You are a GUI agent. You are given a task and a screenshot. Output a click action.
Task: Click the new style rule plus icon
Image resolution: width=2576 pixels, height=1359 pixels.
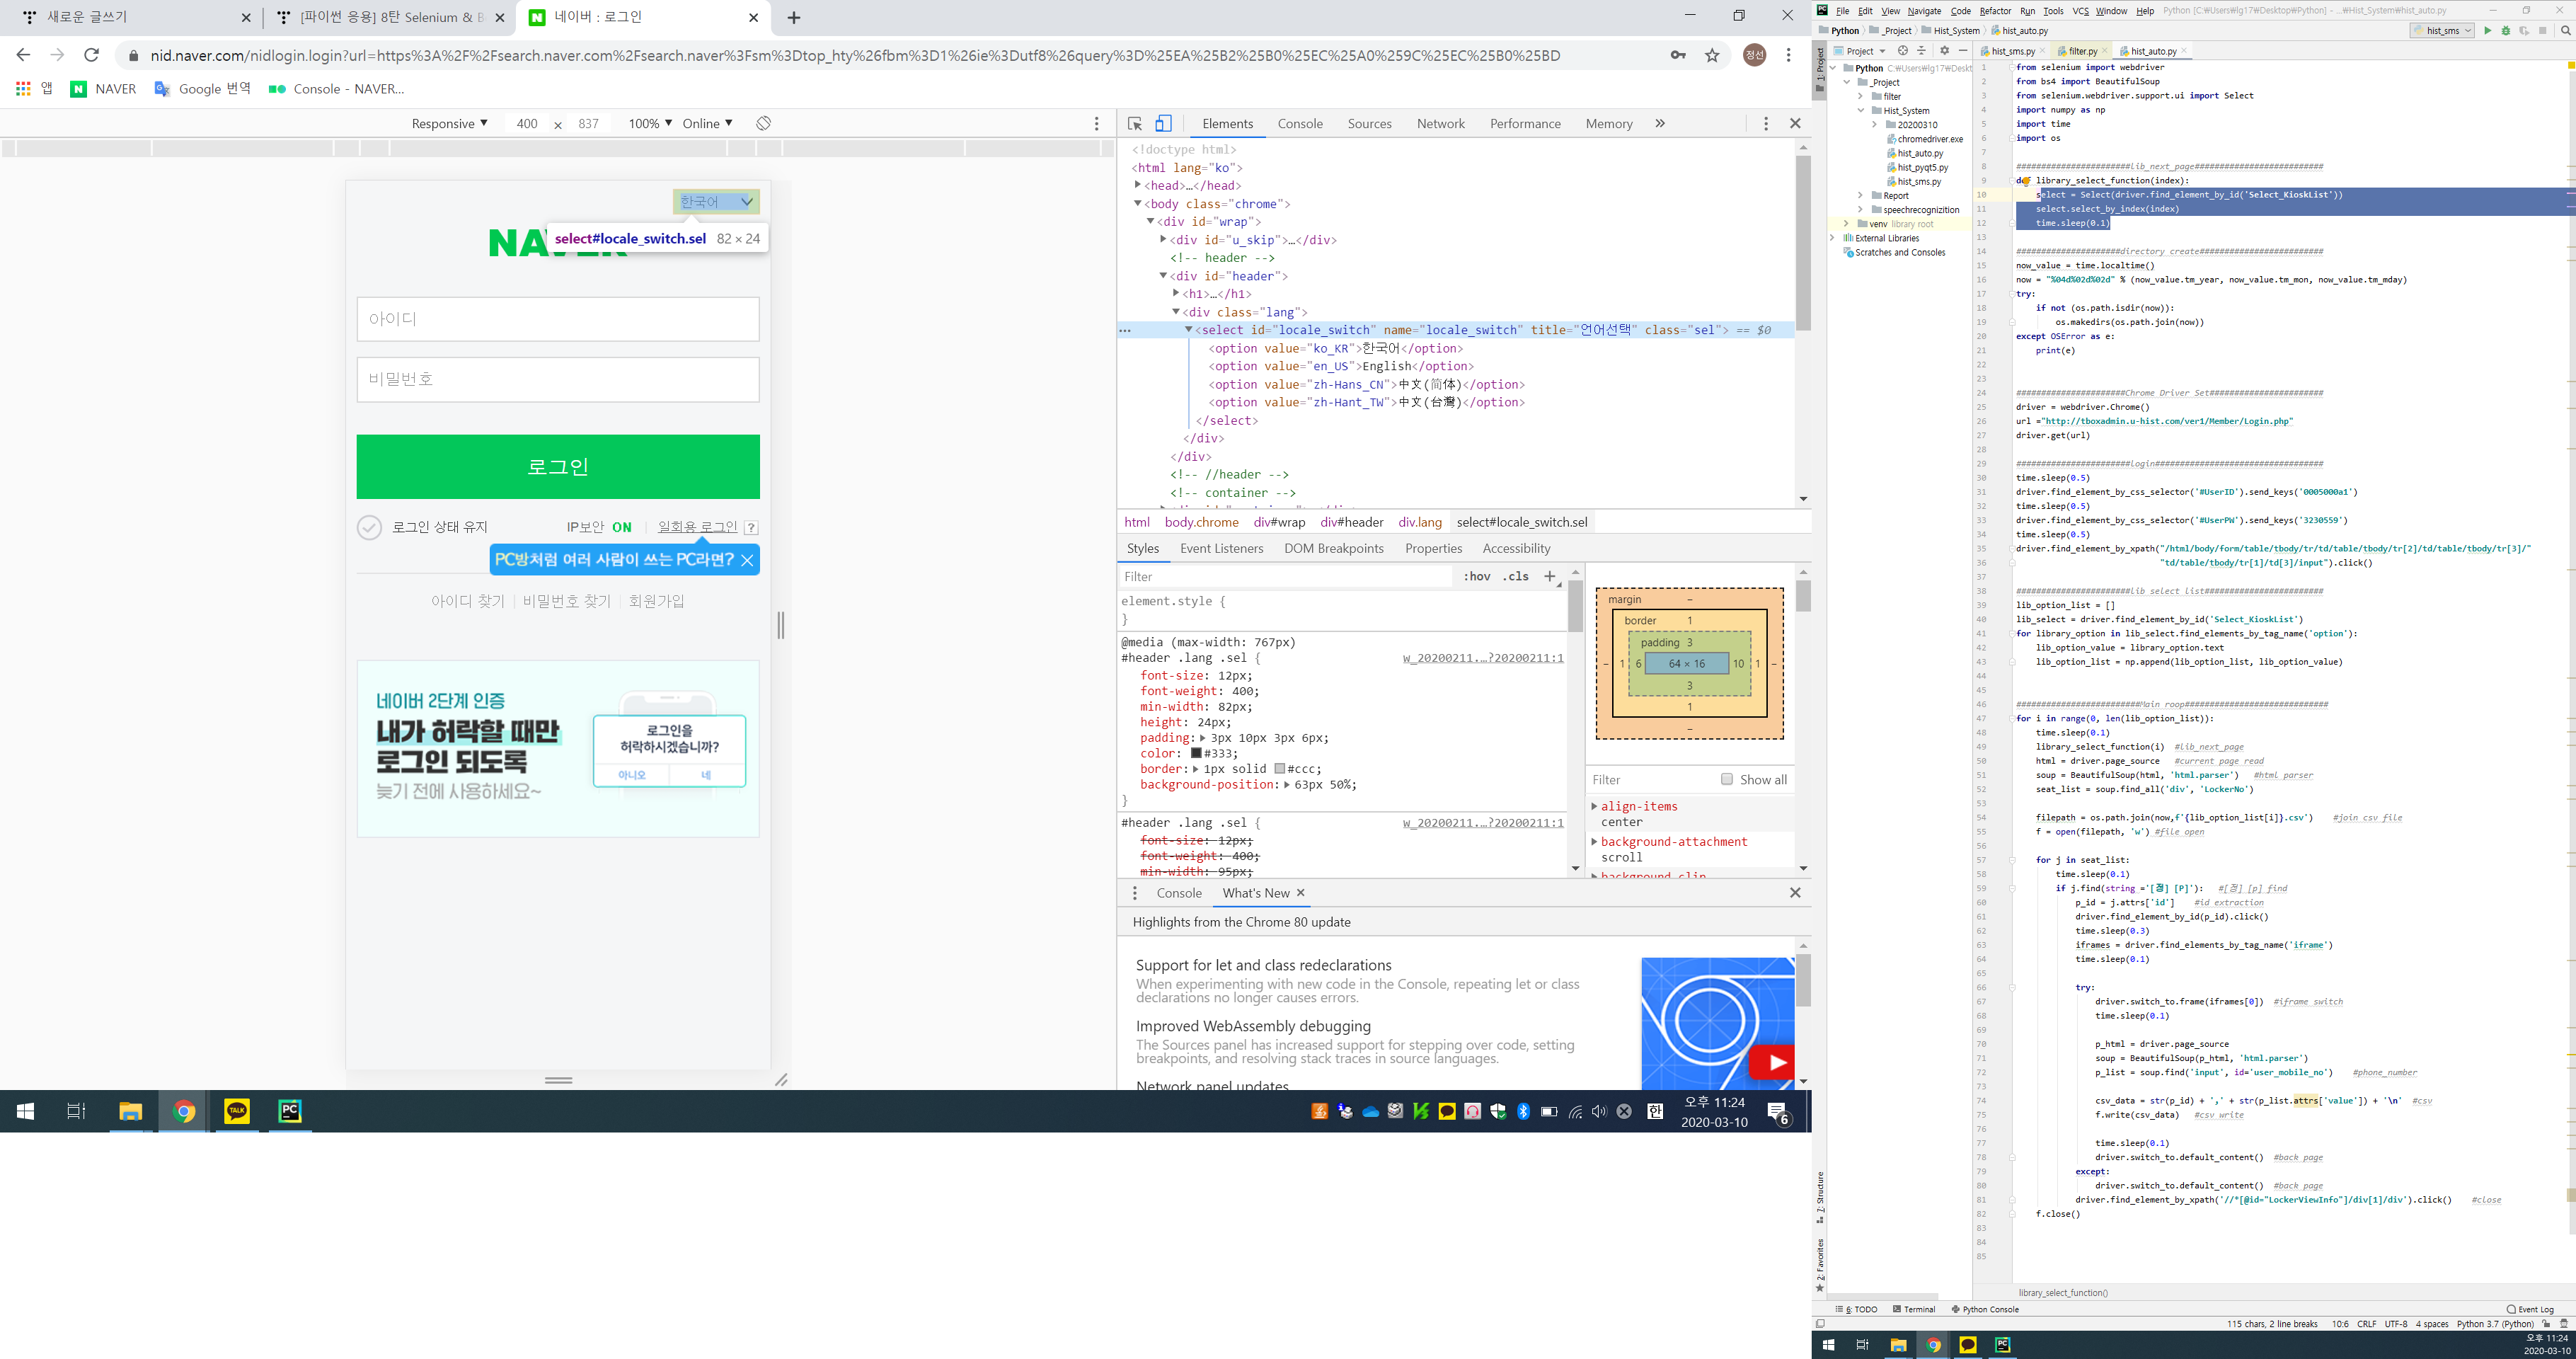click(1549, 576)
